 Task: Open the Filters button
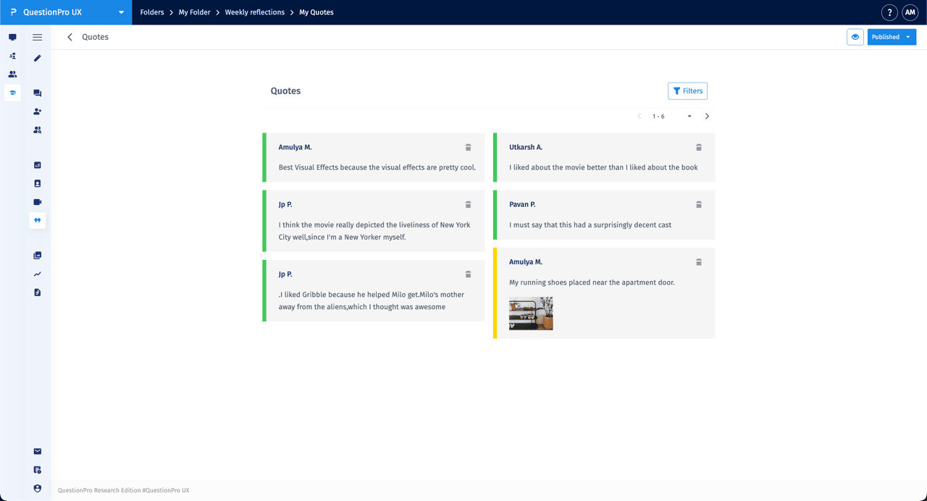pos(687,91)
